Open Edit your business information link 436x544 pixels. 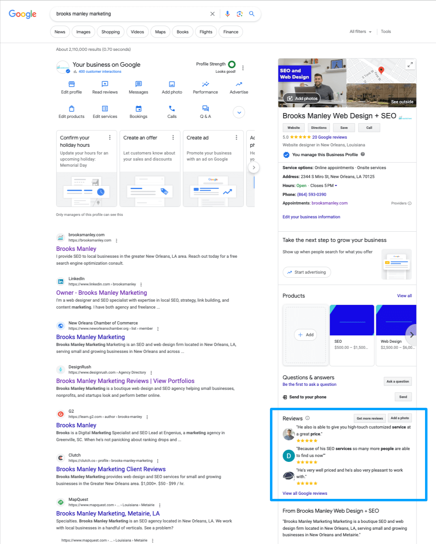[311, 217]
